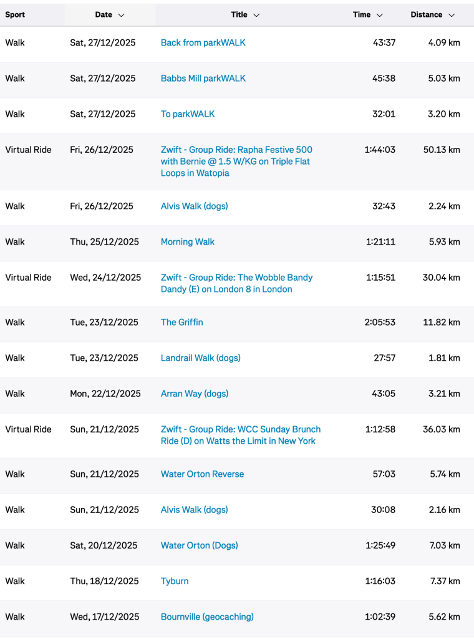Open Bournville (geocaching) activity
This screenshot has width=474, height=639.
click(x=207, y=617)
